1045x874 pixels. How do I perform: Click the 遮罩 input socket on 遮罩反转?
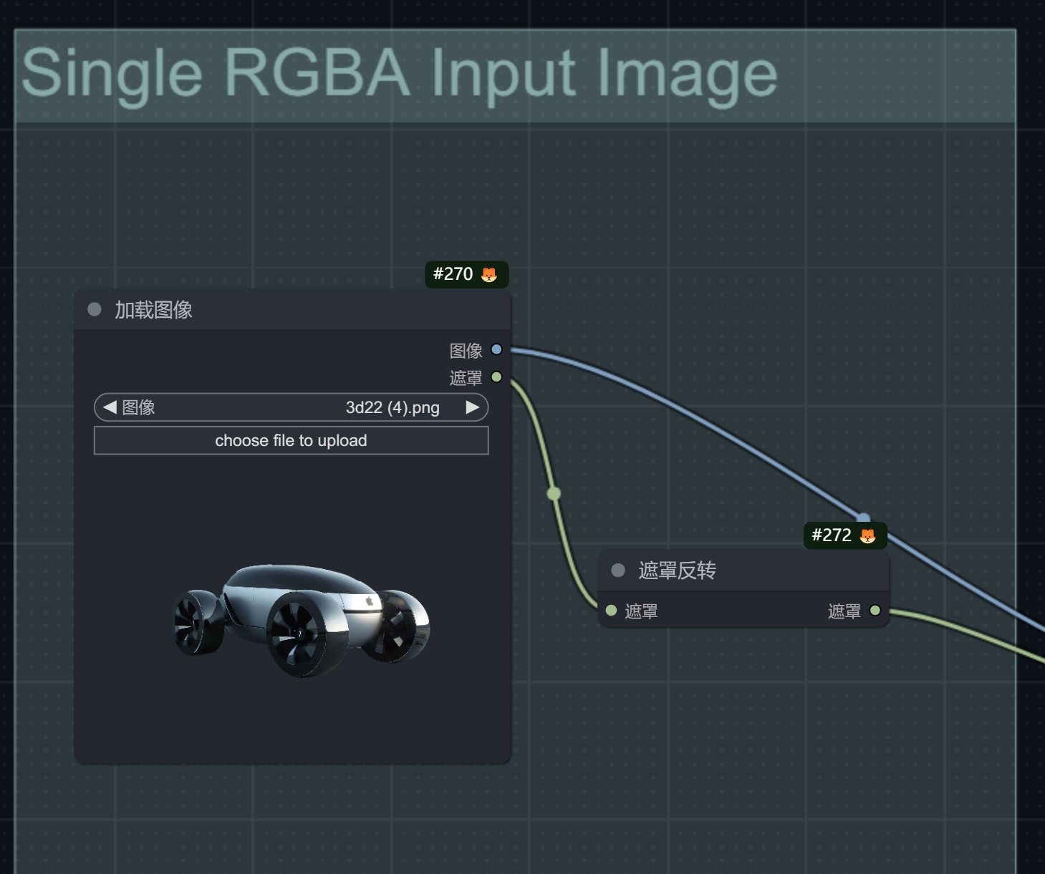point(611,611)
